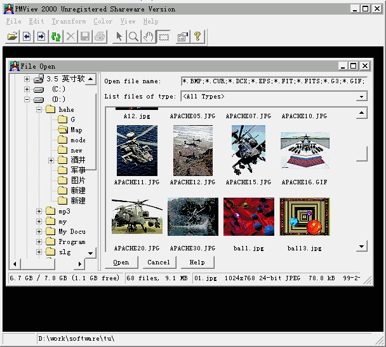Select the arrow pointer tool
The image size is (386, 347).
(x=119, y=37)
